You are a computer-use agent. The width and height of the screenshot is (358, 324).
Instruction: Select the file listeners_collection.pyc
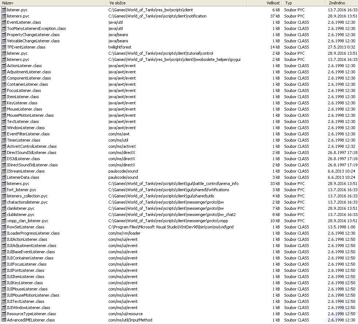[27, 196]
